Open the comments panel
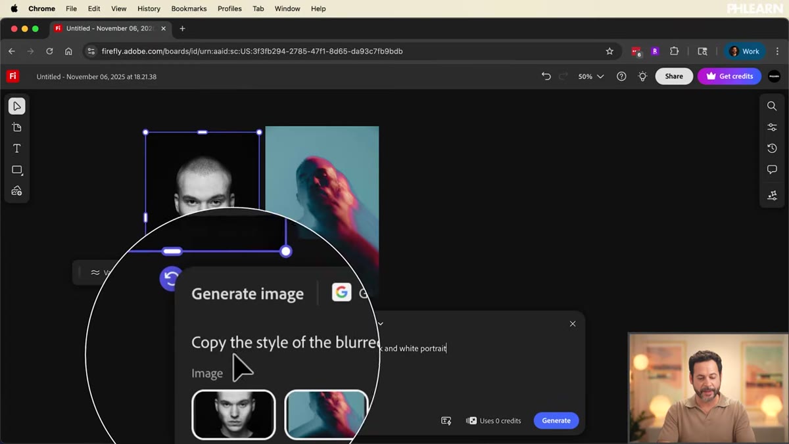This screenshot has height=444, width=789. [772, 169]
